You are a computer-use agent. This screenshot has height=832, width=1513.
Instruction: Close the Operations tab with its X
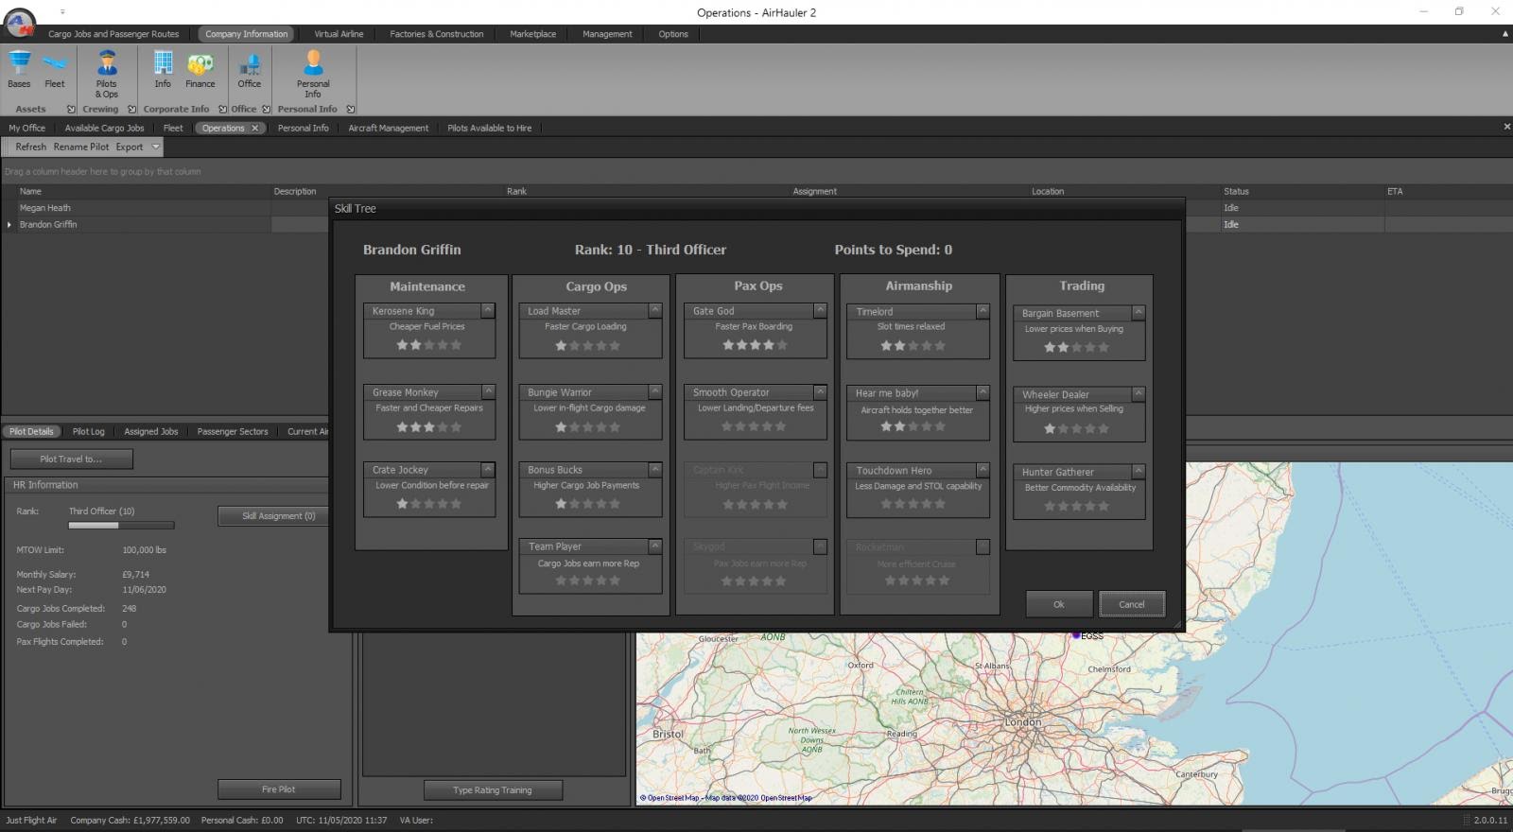click(x=254, y=128)
